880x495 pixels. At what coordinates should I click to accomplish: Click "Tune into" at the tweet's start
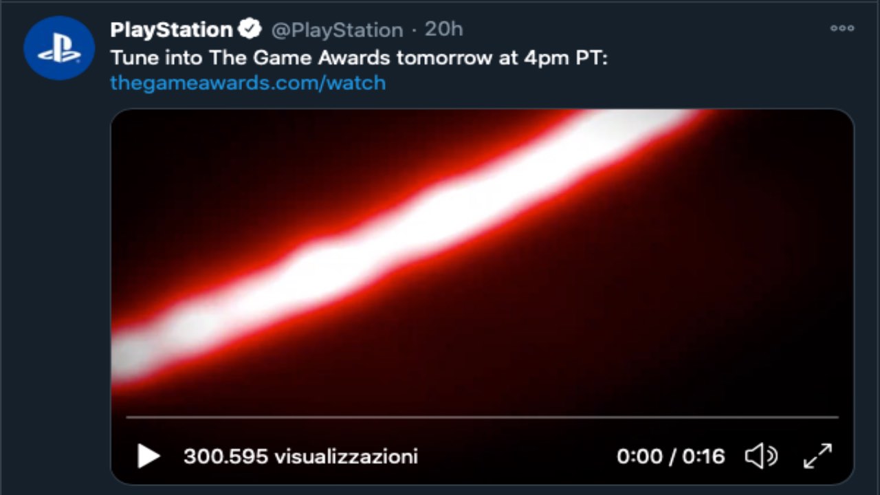click(x=157, y=57)
